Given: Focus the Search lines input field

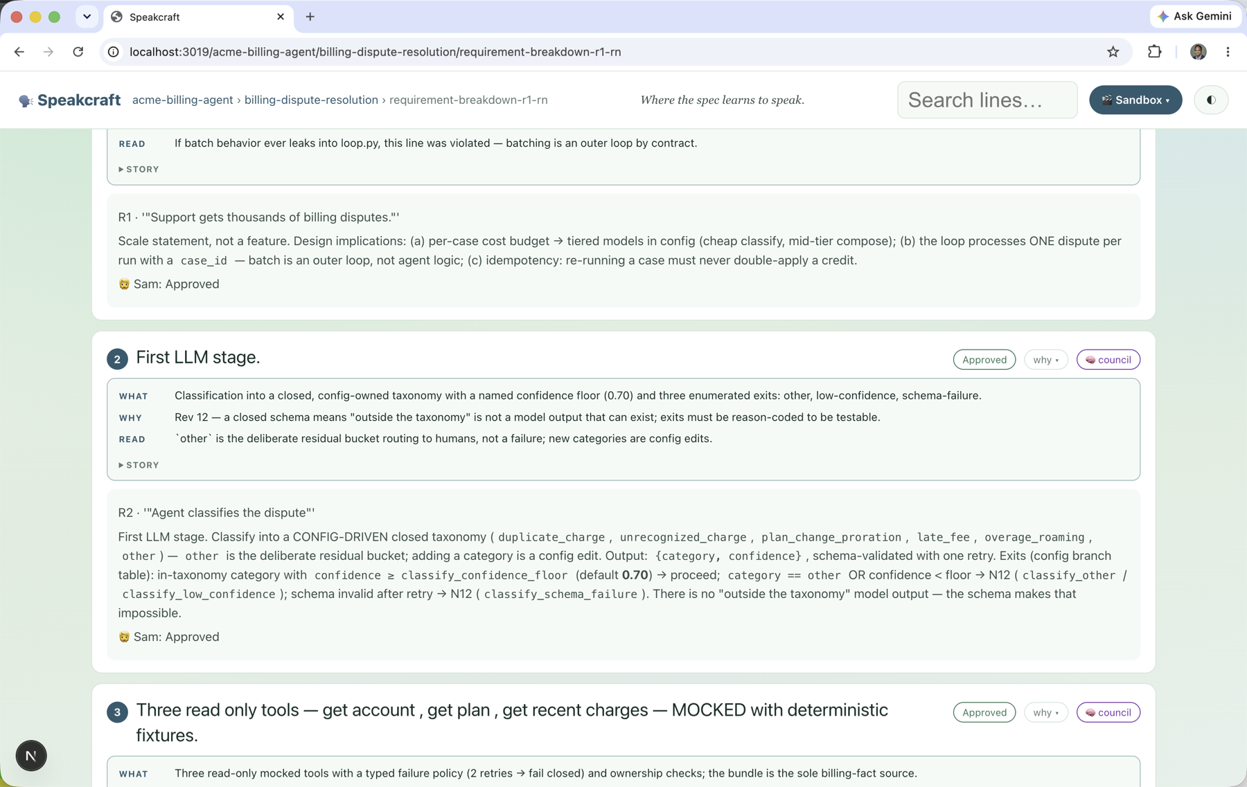Looking at the screenshot, I should click(x=987, y=100).
